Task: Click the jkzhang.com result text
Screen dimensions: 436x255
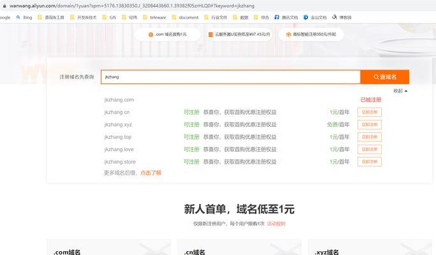Action: (x=119, y=99)
